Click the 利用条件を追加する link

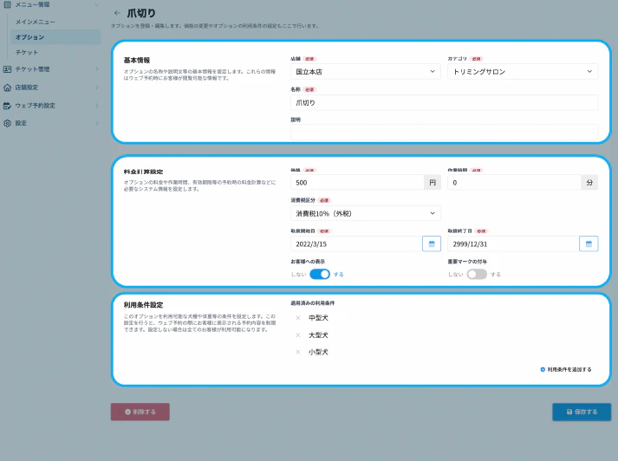pos(566,369)
